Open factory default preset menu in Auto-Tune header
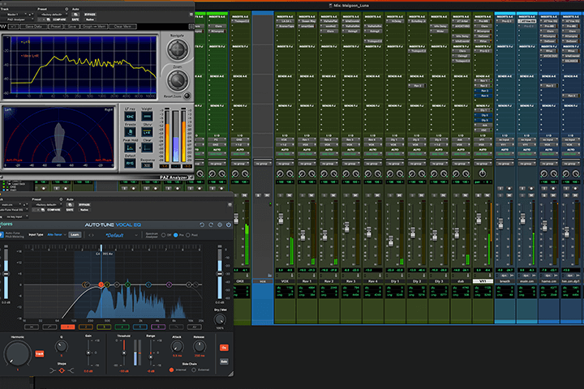This screenshot has height=389, width=584. point(48,205)
